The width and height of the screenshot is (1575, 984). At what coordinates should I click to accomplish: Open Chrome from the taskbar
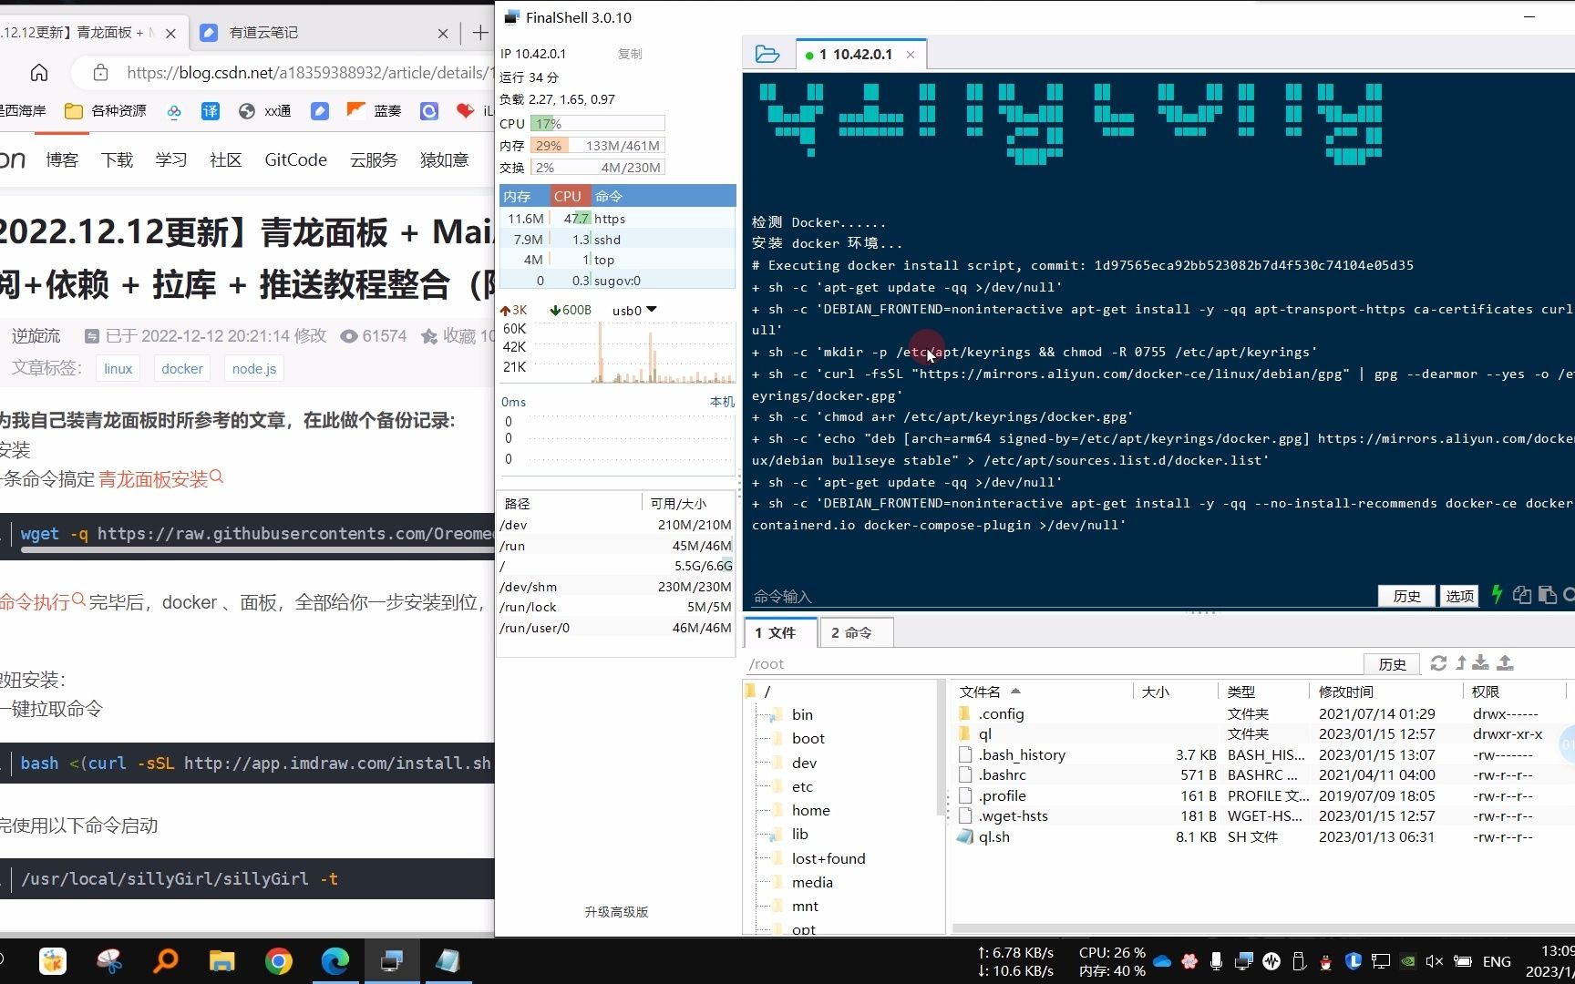(x=278, y=961)
